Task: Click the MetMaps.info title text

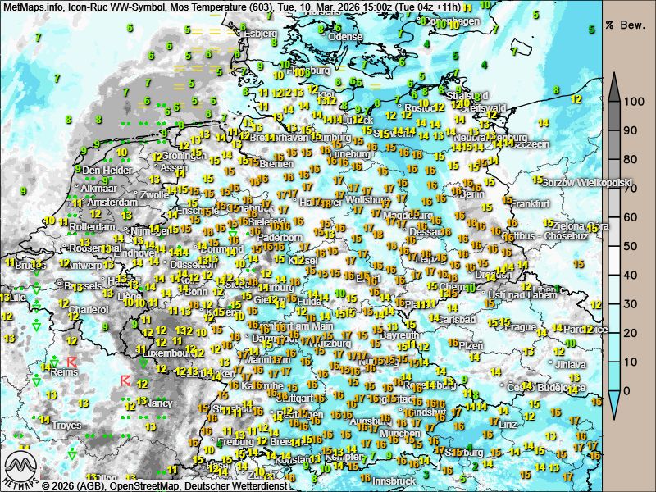Action: 31,7
